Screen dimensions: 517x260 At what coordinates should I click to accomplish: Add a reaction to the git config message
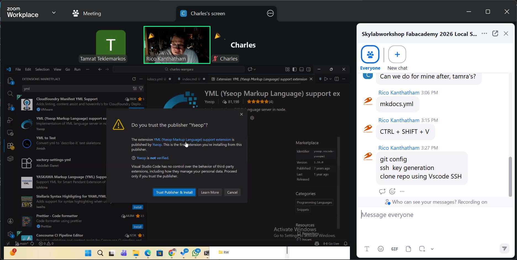pos(392,191)
